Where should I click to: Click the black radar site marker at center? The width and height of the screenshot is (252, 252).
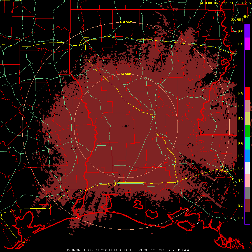click(x=126, y=126)
